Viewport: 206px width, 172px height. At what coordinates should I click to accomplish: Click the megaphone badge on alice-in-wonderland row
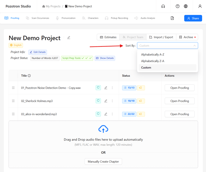tap(141, 114)
